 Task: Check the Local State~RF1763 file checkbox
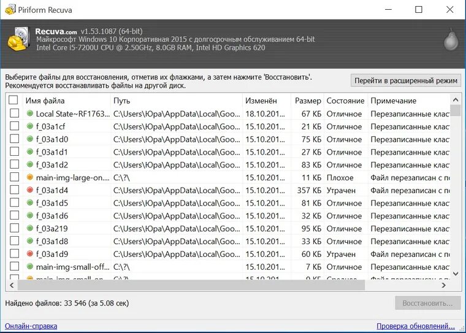coord(15,113)
